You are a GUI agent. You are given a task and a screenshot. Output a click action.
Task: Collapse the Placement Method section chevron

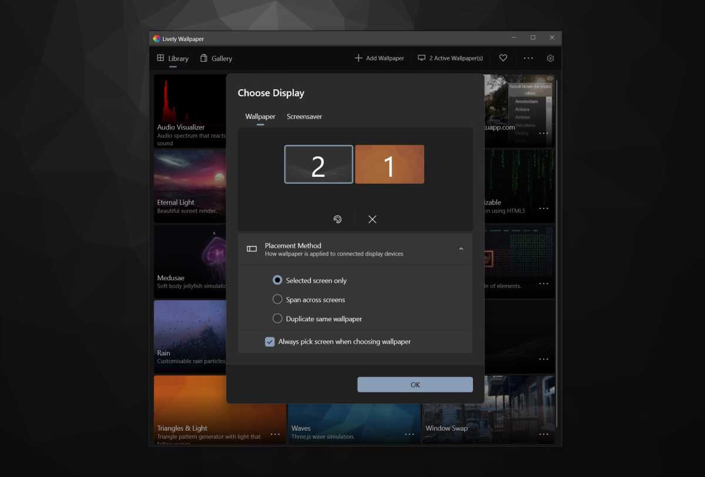pos(461,249)
